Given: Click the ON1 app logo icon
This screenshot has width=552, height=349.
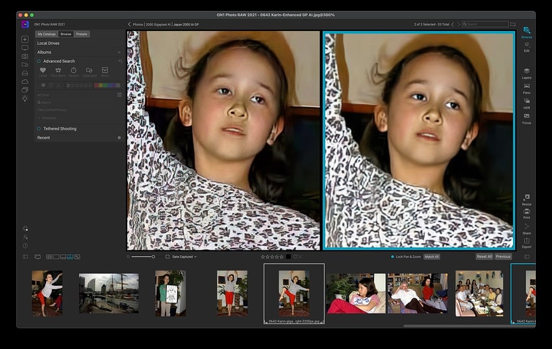Looking at the screenshot, I should (x=25, y=24).
